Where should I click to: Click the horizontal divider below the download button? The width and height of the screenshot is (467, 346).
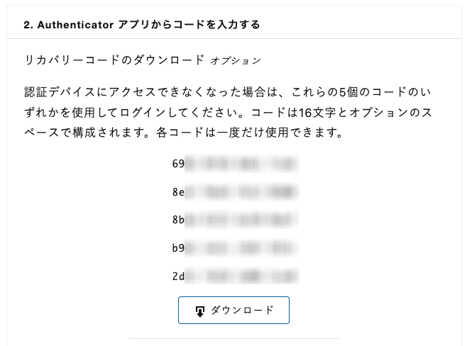pyautogui.click(x=234, y=338)
